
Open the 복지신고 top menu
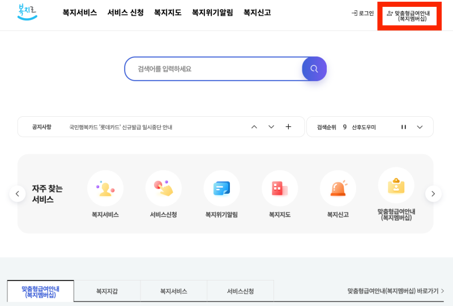[257, 12]
